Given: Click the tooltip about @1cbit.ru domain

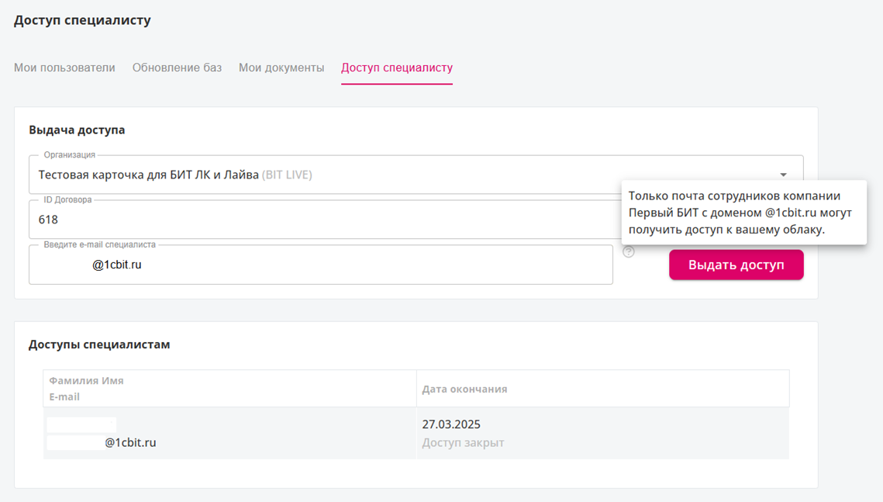Looking at the screenshot, I should (x=744, y=213).
